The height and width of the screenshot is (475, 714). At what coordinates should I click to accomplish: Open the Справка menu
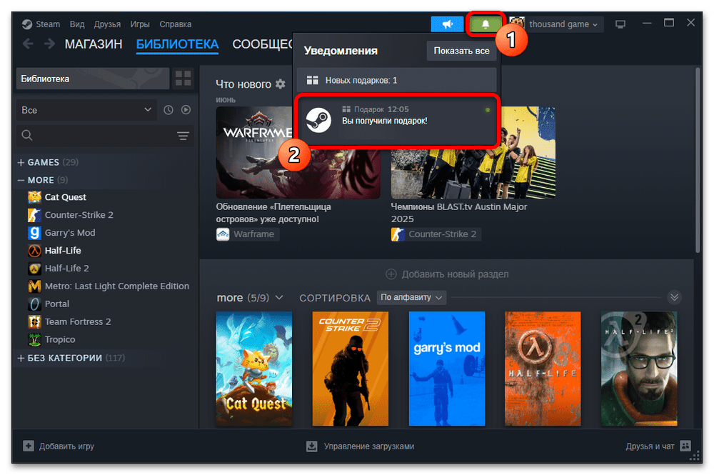[176, 24]
